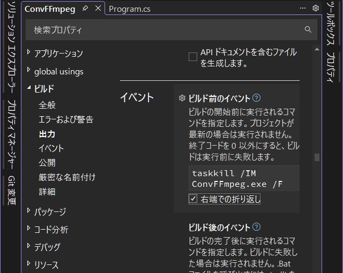Expand the デバッグ section
The image size is (343, 273).
[x=28, y=246]
